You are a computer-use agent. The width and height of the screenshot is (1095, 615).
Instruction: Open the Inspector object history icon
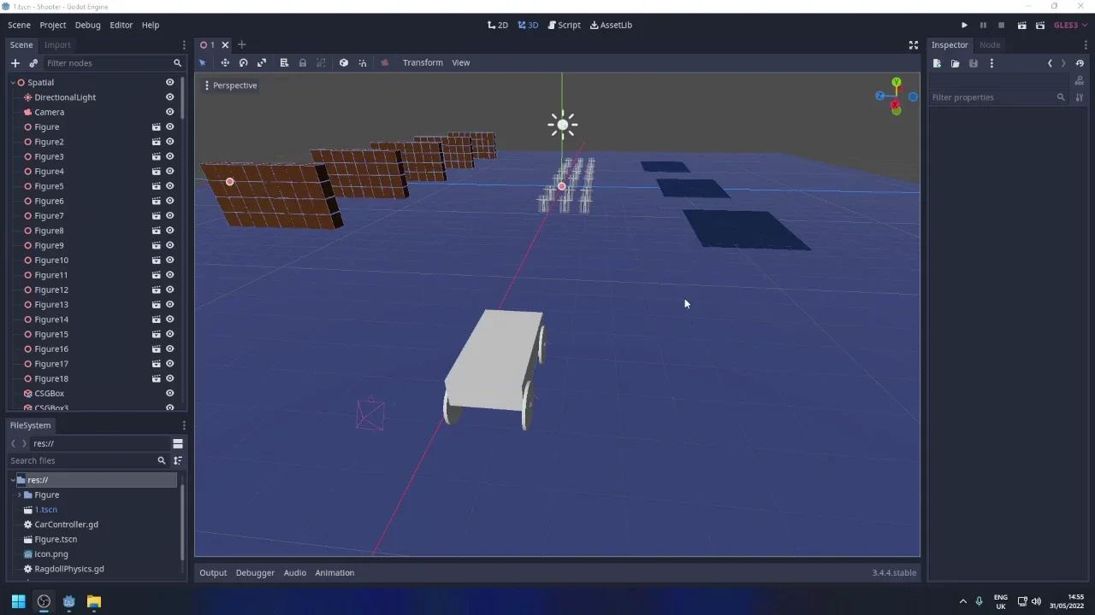tap(1080, 63)
